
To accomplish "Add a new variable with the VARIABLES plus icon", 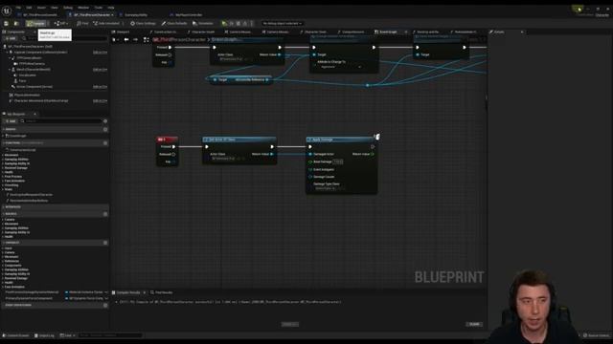I will 105,243.
